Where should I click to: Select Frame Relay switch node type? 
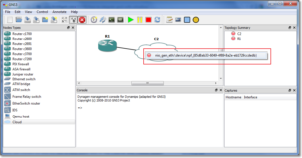39,97
